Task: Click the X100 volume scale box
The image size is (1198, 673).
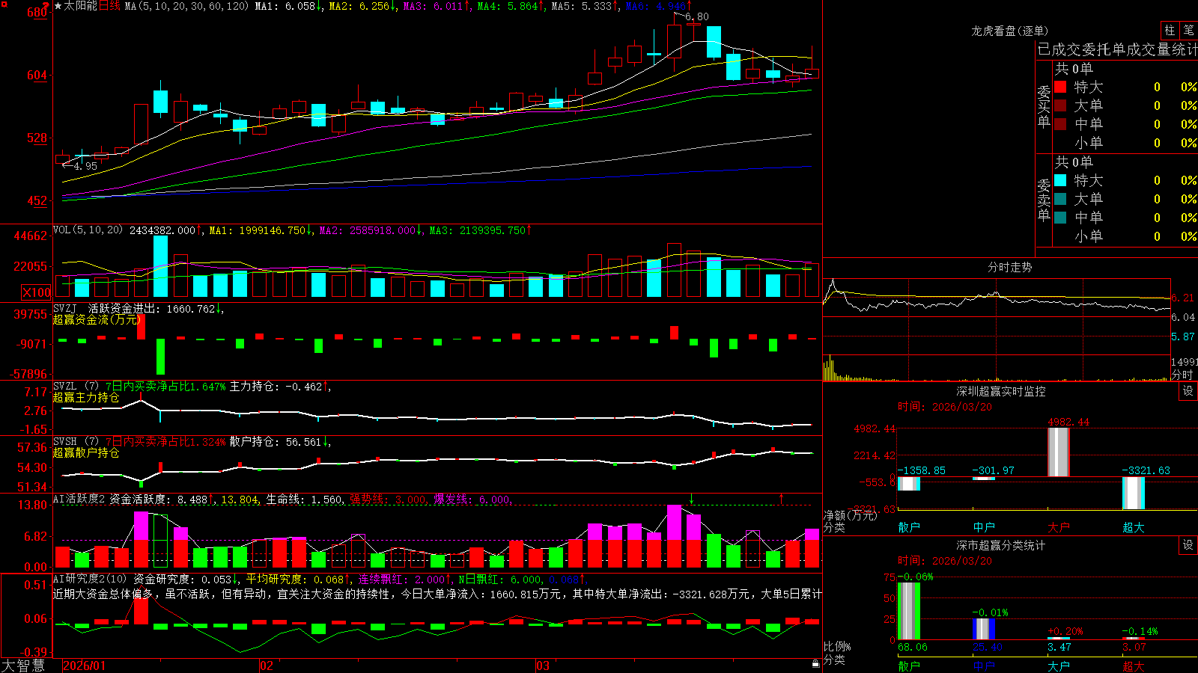Action: point(37,292)
